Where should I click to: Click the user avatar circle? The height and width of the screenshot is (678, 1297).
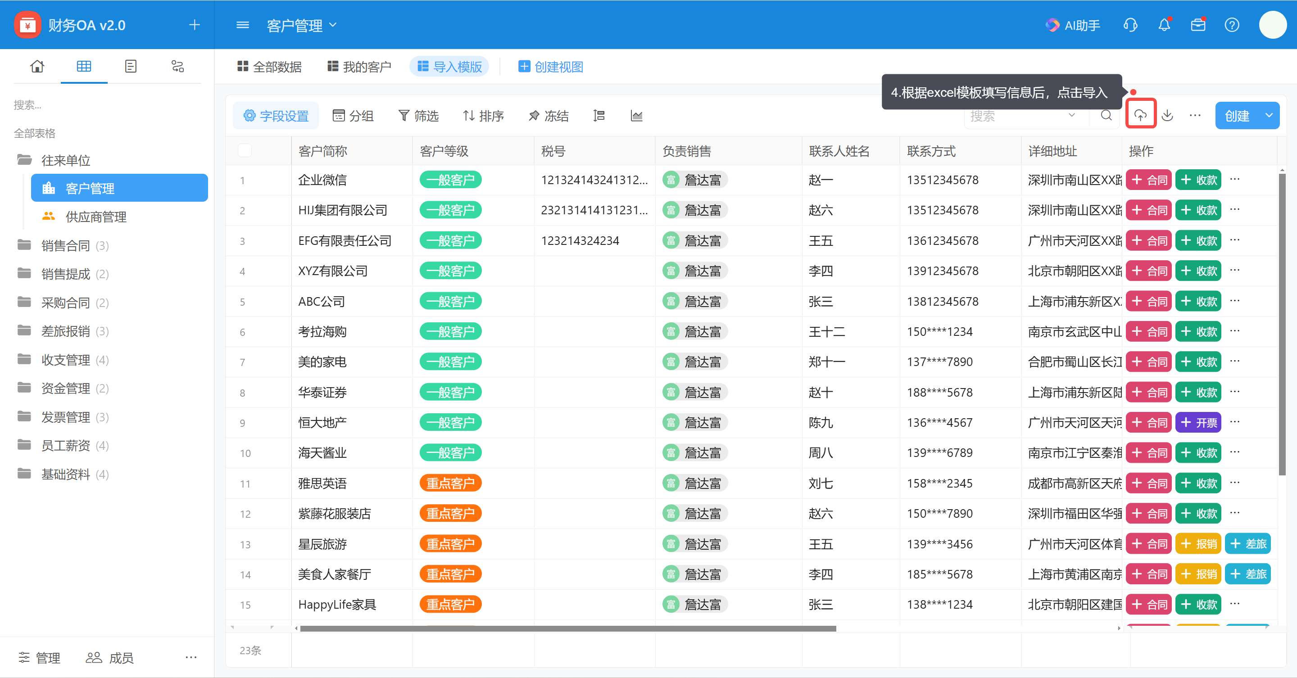point(1273,25)
